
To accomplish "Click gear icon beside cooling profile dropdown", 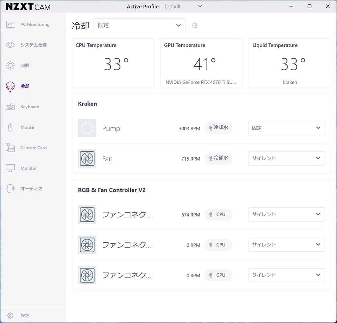I will [194, 25].
